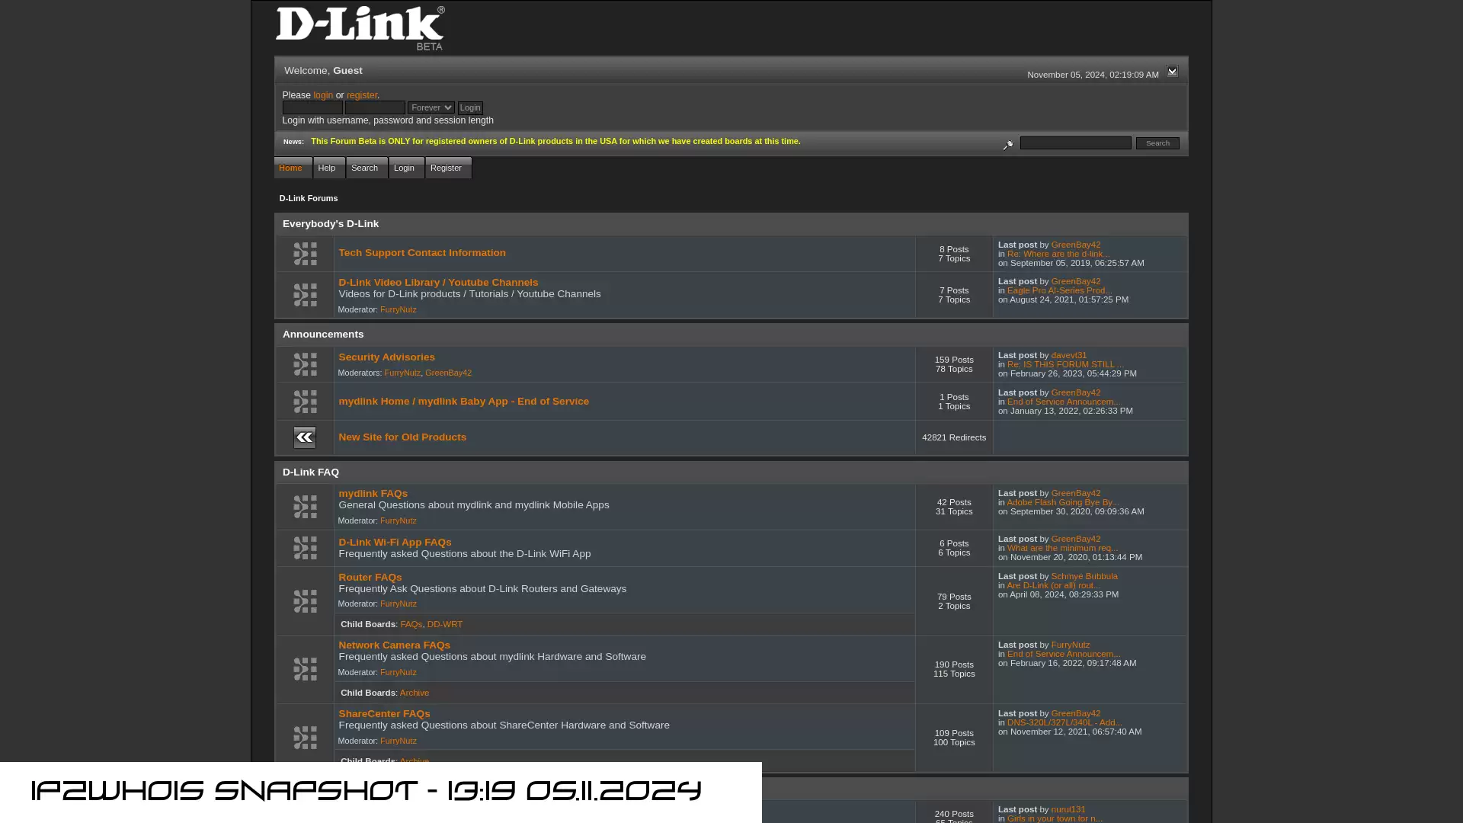The height and width of the screenshot is (823, 1463).
Task: Click the D-Link FAQ category header
Action: (x=311, y=472)
